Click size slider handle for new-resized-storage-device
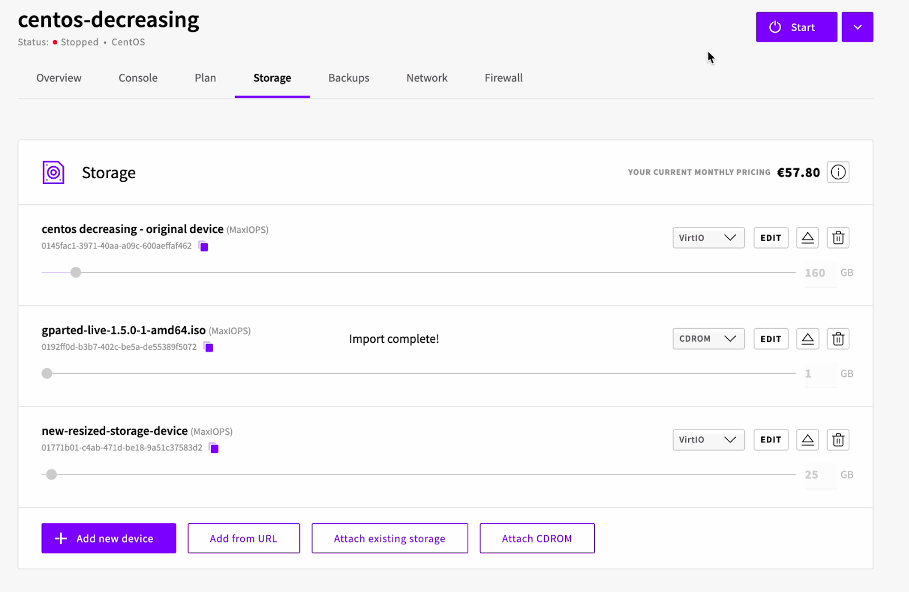909x592 pixels. click(52, 475)
